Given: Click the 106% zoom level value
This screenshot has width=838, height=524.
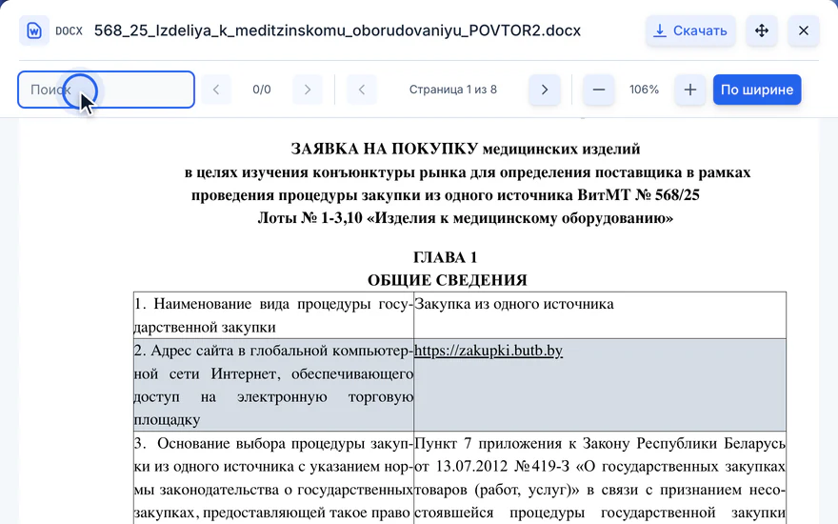Looking at the screenshot, I should (x=644, y=90).
